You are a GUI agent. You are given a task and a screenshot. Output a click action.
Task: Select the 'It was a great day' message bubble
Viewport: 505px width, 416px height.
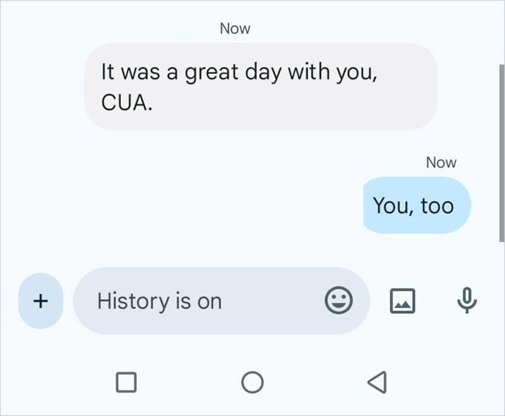(260, 86)
